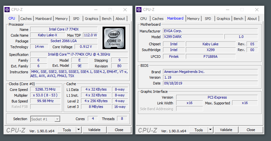Click Multiplier value x 53.0 (8 - 53)

45,95
